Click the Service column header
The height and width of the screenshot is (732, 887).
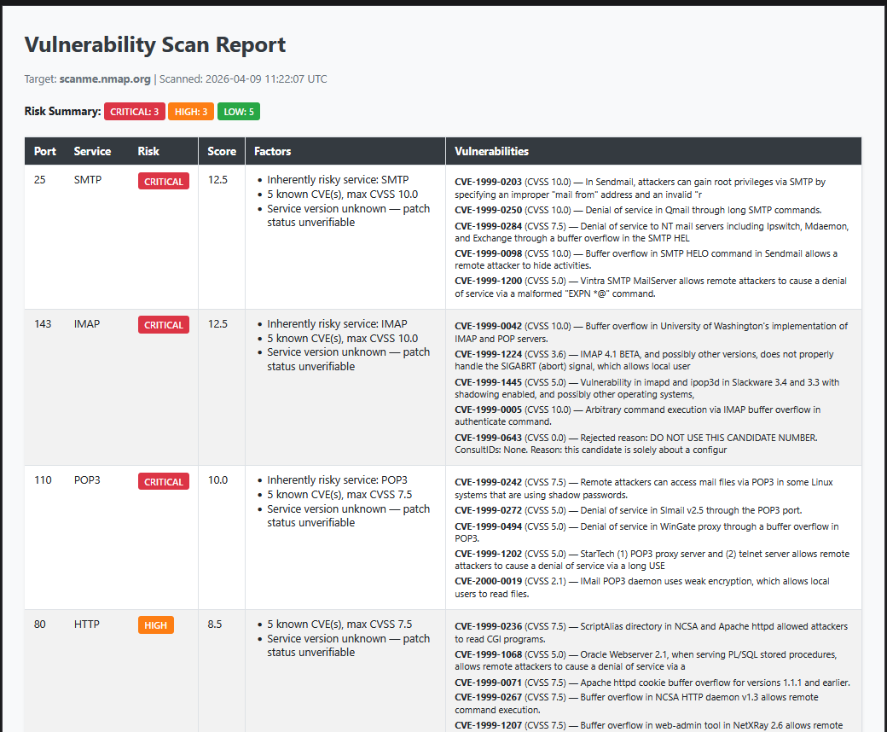pyautogui.click(x=92, y=152)
